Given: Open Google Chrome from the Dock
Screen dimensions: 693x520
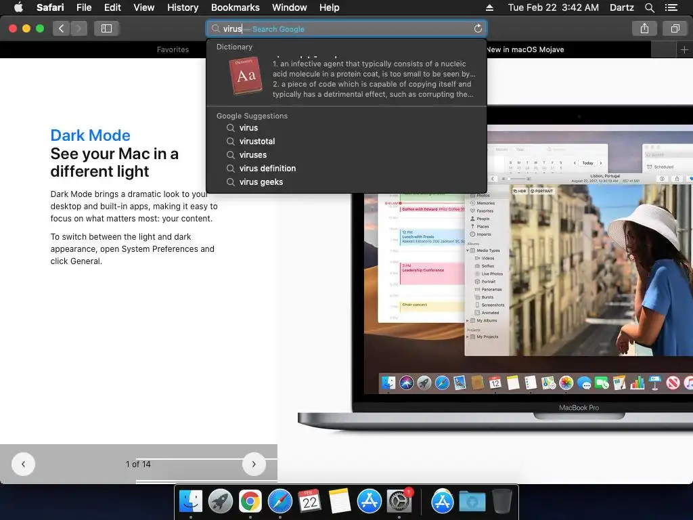Looking at the screenshot, I should click(250, 502).
